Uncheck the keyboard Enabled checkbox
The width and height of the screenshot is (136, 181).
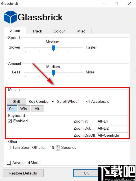click(x=10, y=121)
